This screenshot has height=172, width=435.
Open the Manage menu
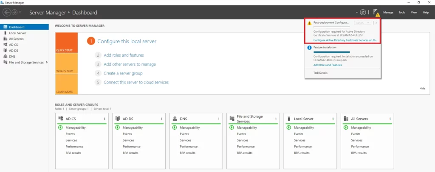pos(388,12)
